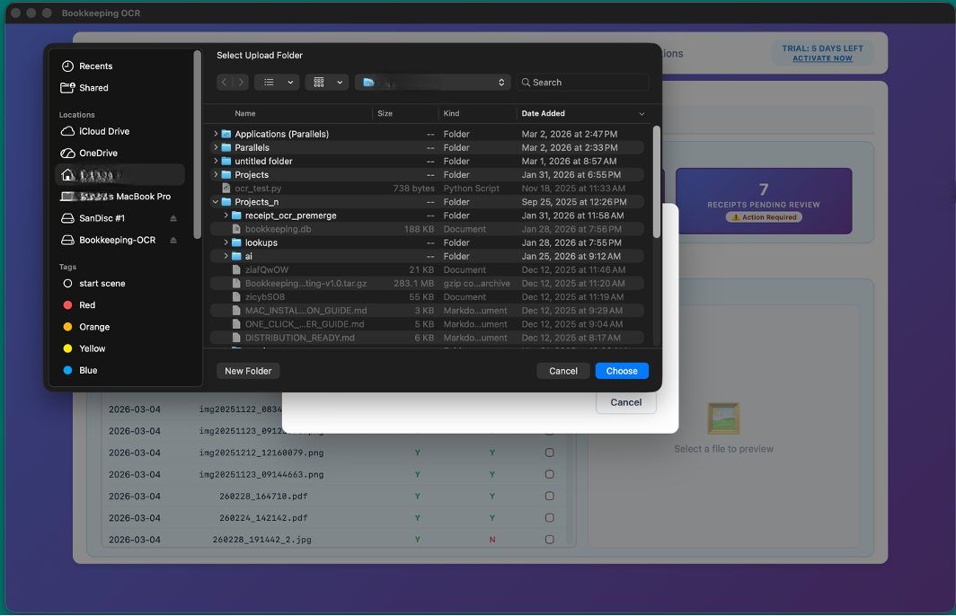Select Shared in the sidebar
The height and width of the screenshot is (616, 956).
pyautogui.click(x=93, y=88)
